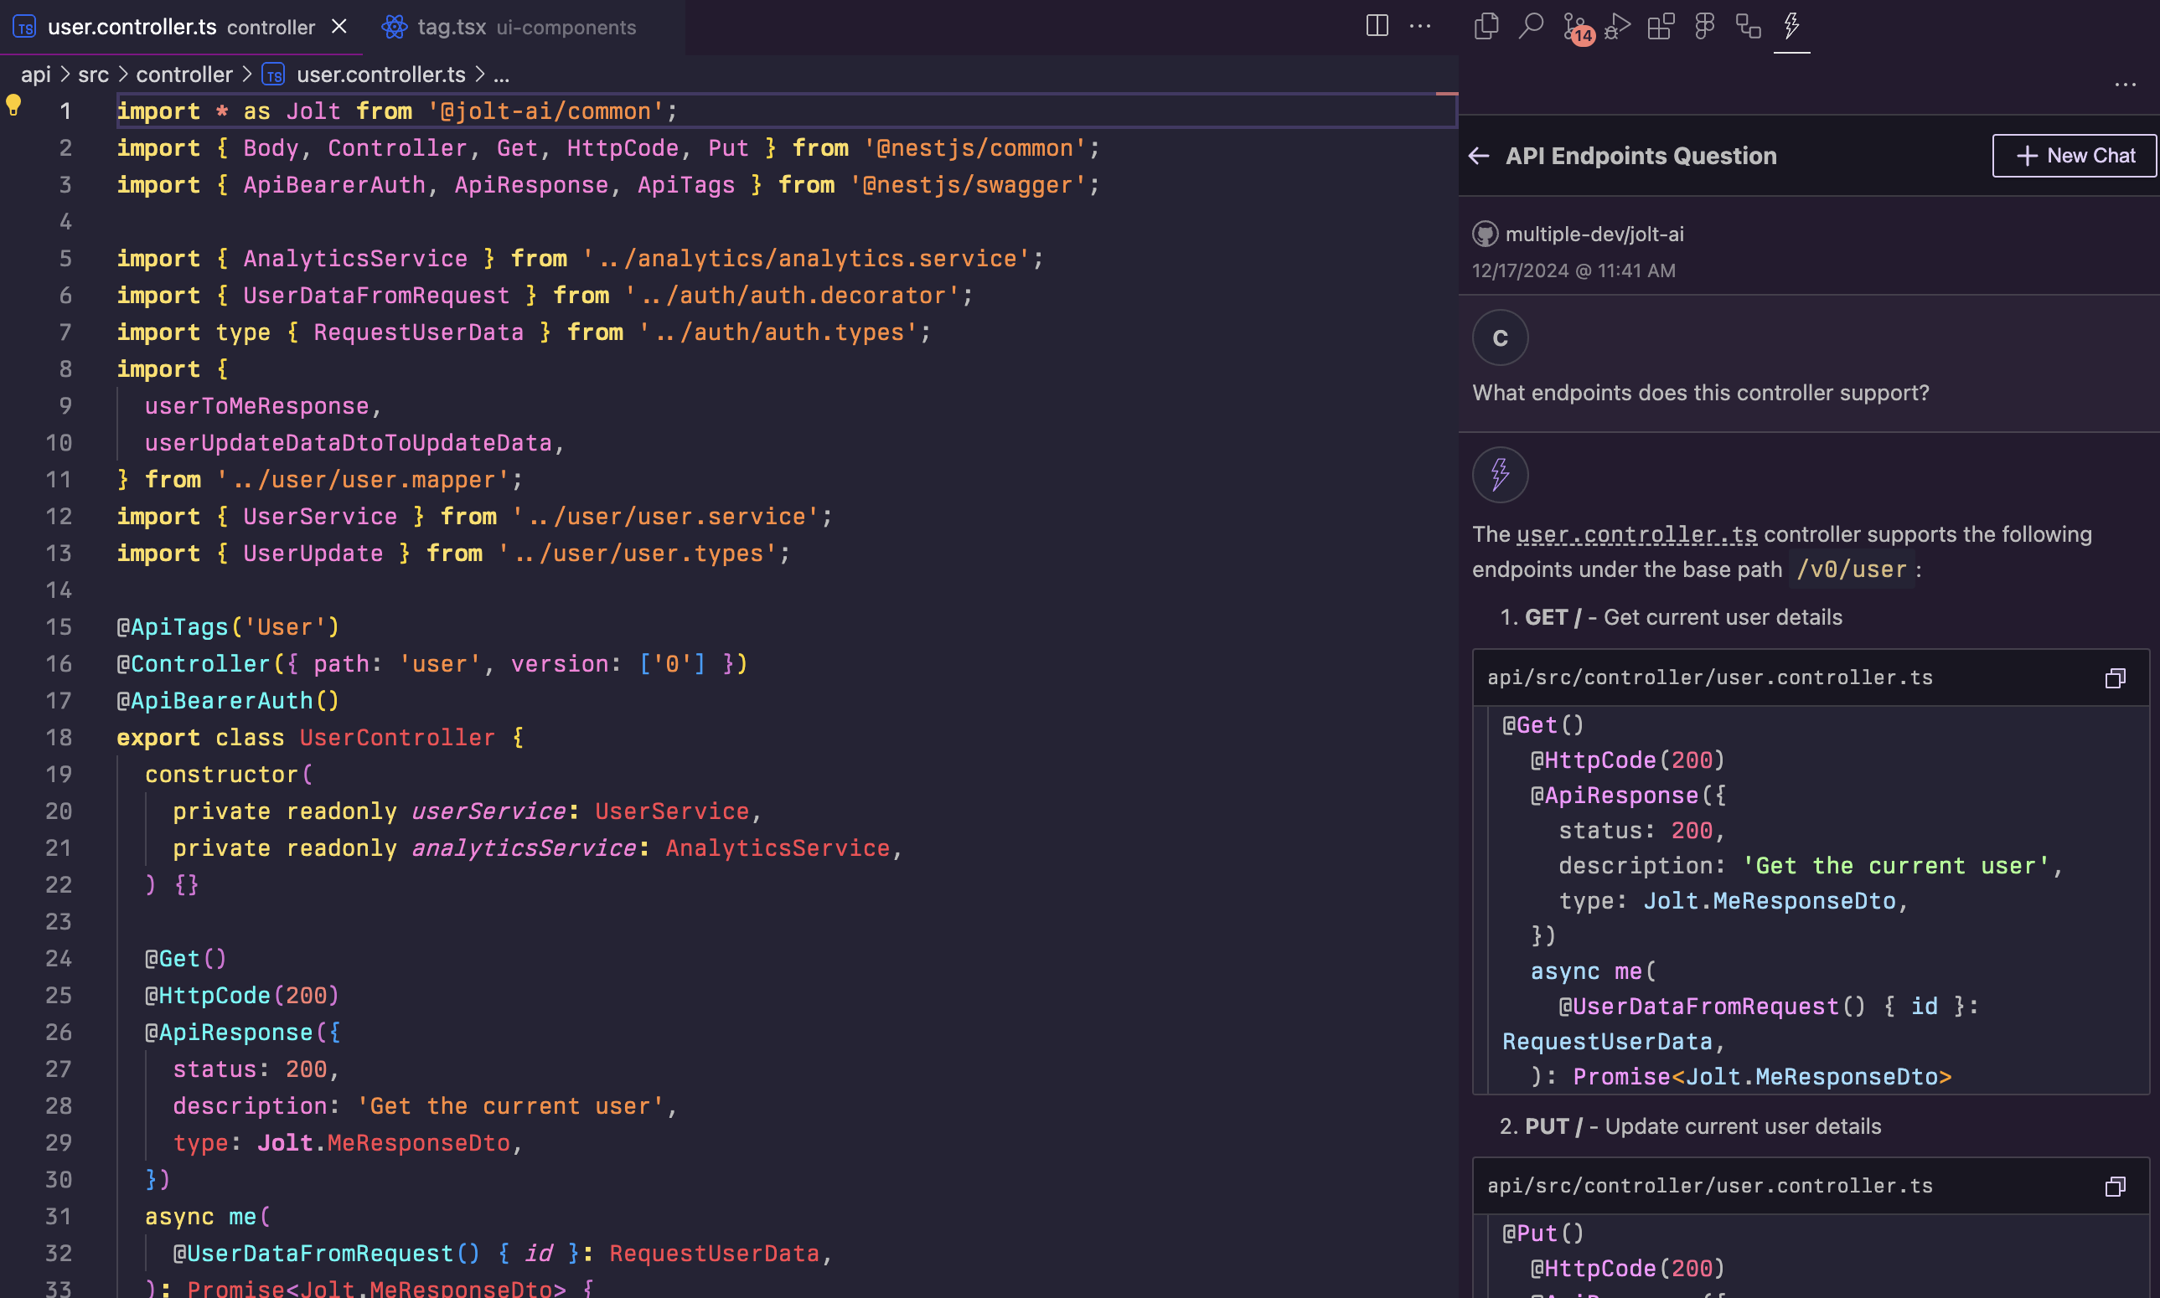Click line number 24 in the gutter
Viewport: 2160px width, 1298px height.
click(59, 959)
